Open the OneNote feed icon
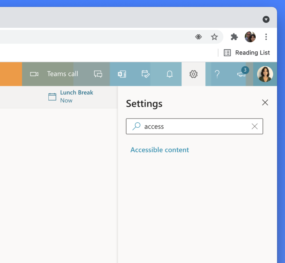285x263 pixels. pos(122,74)
